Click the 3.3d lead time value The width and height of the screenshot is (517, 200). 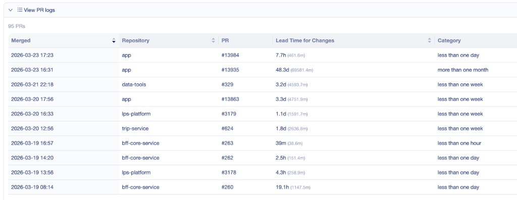click(281, 99)
